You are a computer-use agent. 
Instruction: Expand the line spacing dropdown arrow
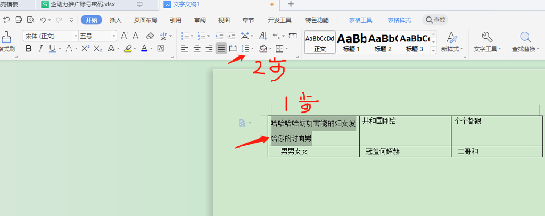(x=253, y=48)
